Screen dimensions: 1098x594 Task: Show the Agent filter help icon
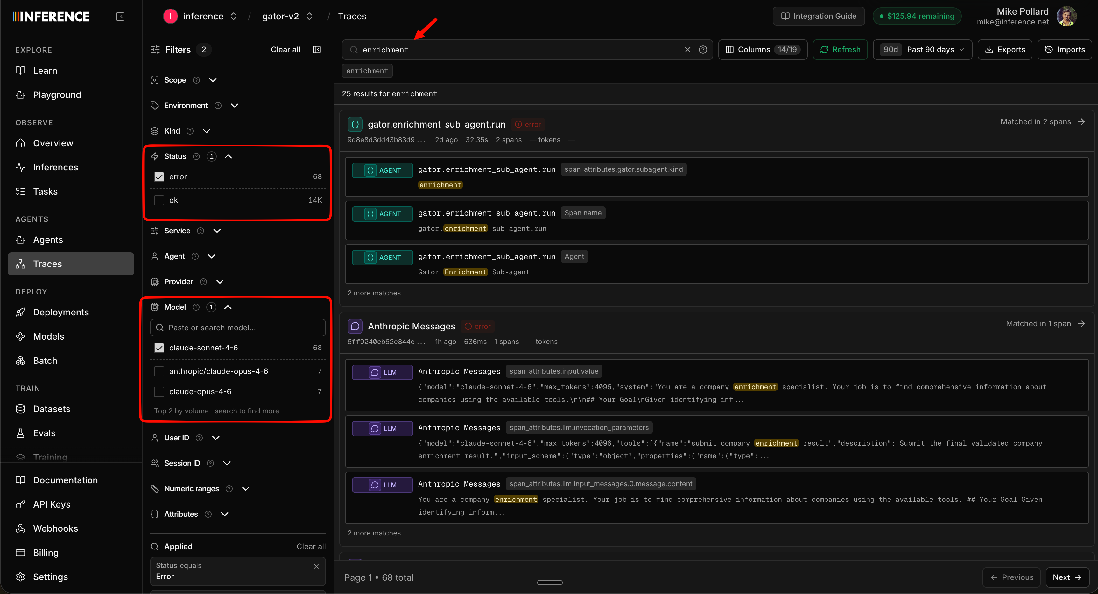[195, 256]
